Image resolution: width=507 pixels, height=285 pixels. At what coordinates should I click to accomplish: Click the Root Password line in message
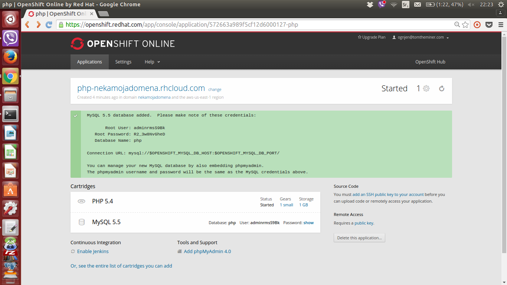[x=130, y=134]
